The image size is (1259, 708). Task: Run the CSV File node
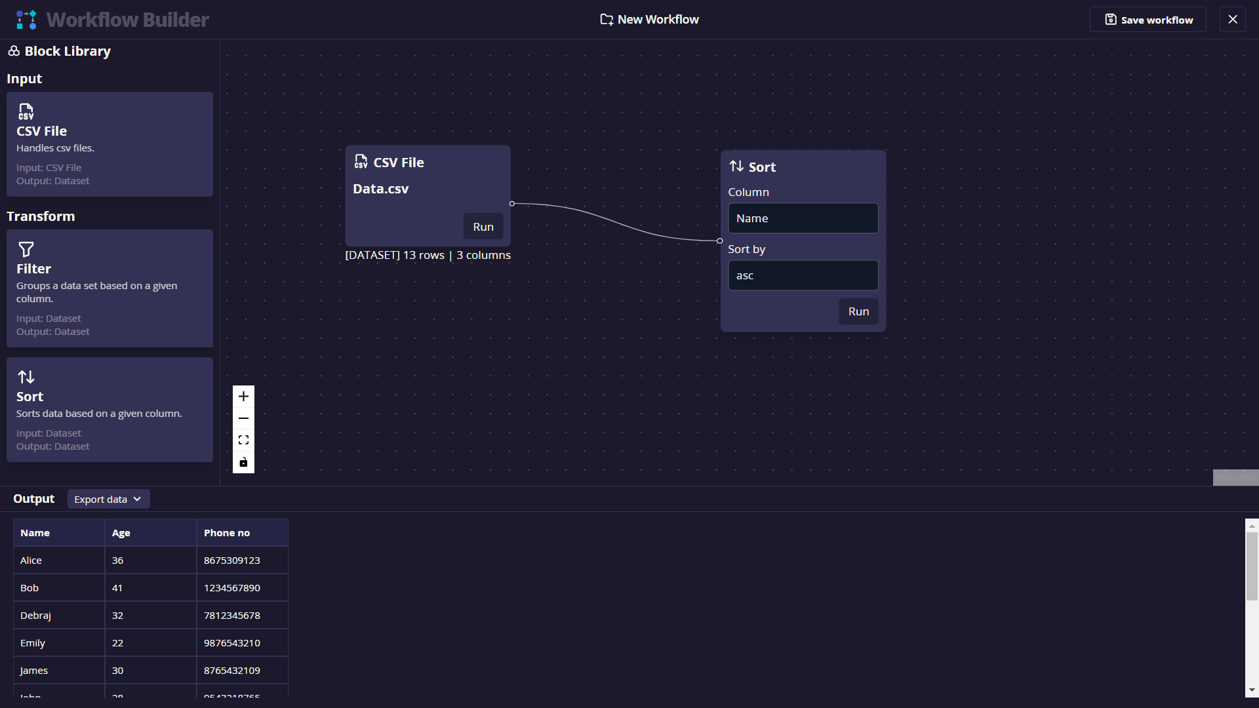coord(483,227)
